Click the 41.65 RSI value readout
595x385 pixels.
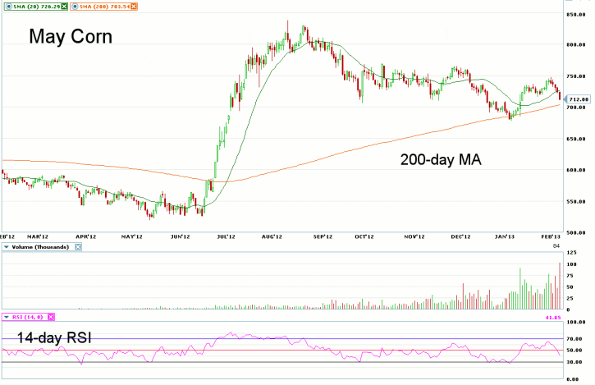pyautogui.click(x=574, y=316)
